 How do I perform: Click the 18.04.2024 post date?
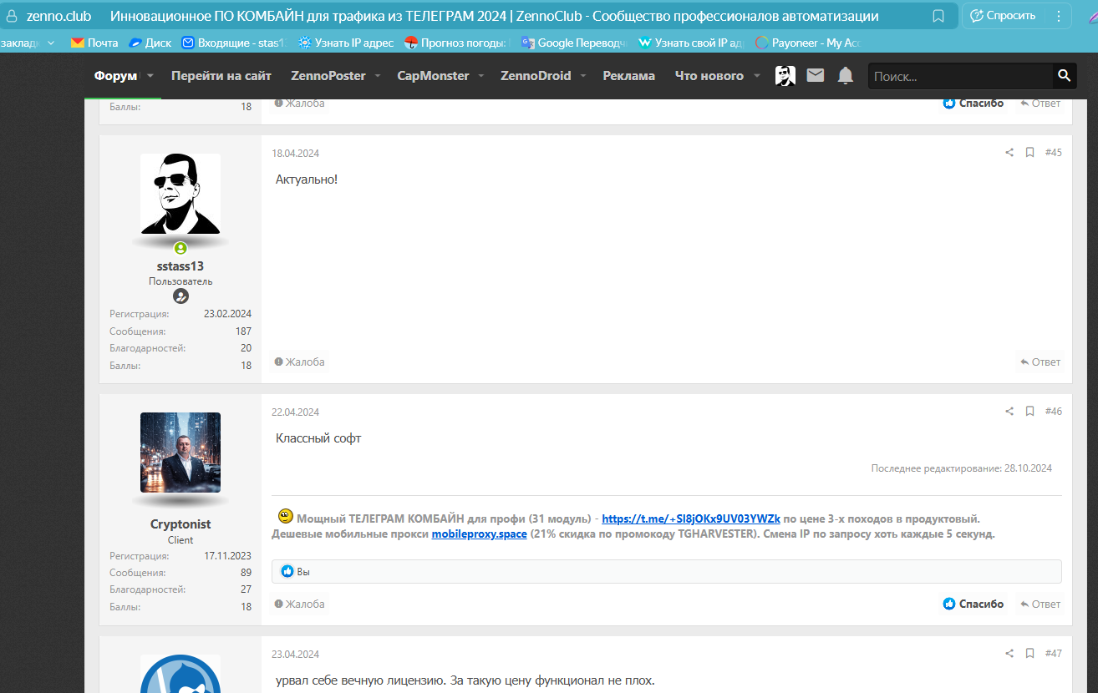[x=295, y=154]
